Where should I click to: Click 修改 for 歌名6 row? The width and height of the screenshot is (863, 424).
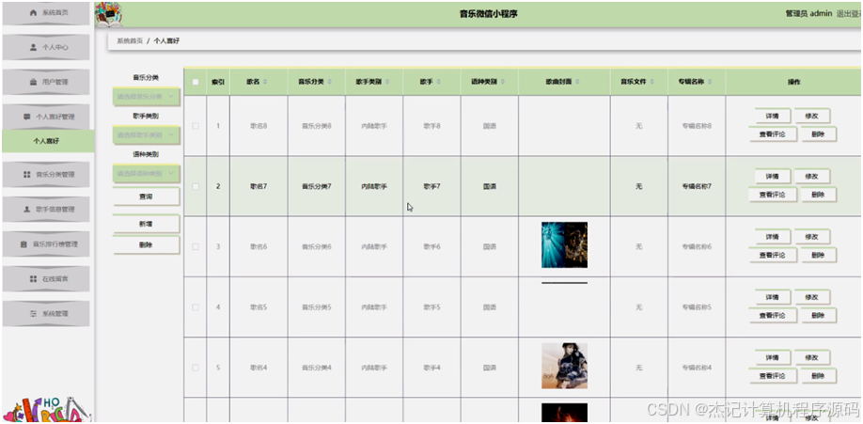click(x=812, y=237)
